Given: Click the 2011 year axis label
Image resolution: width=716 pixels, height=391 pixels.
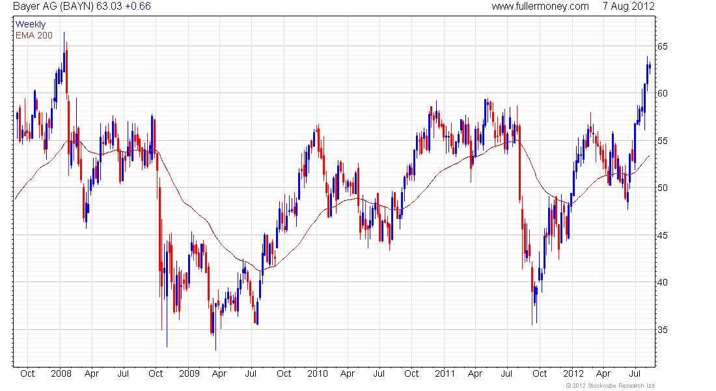Looking at the screenshot, I should [445, 373].
